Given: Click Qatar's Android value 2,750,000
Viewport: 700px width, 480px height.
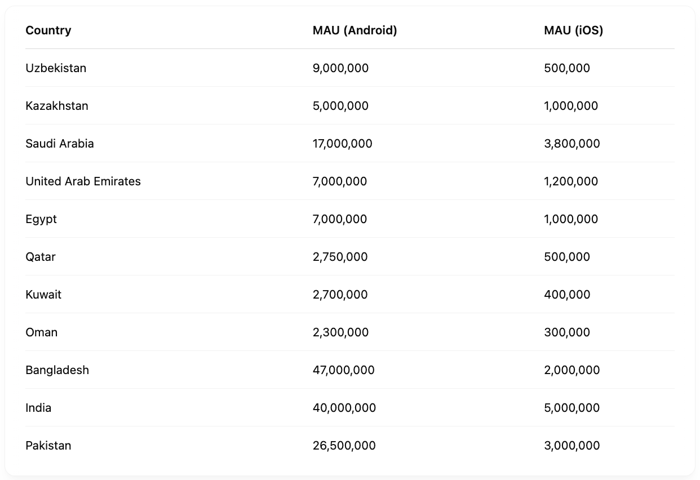Looking at the screenshot, I should pos(340,257).
